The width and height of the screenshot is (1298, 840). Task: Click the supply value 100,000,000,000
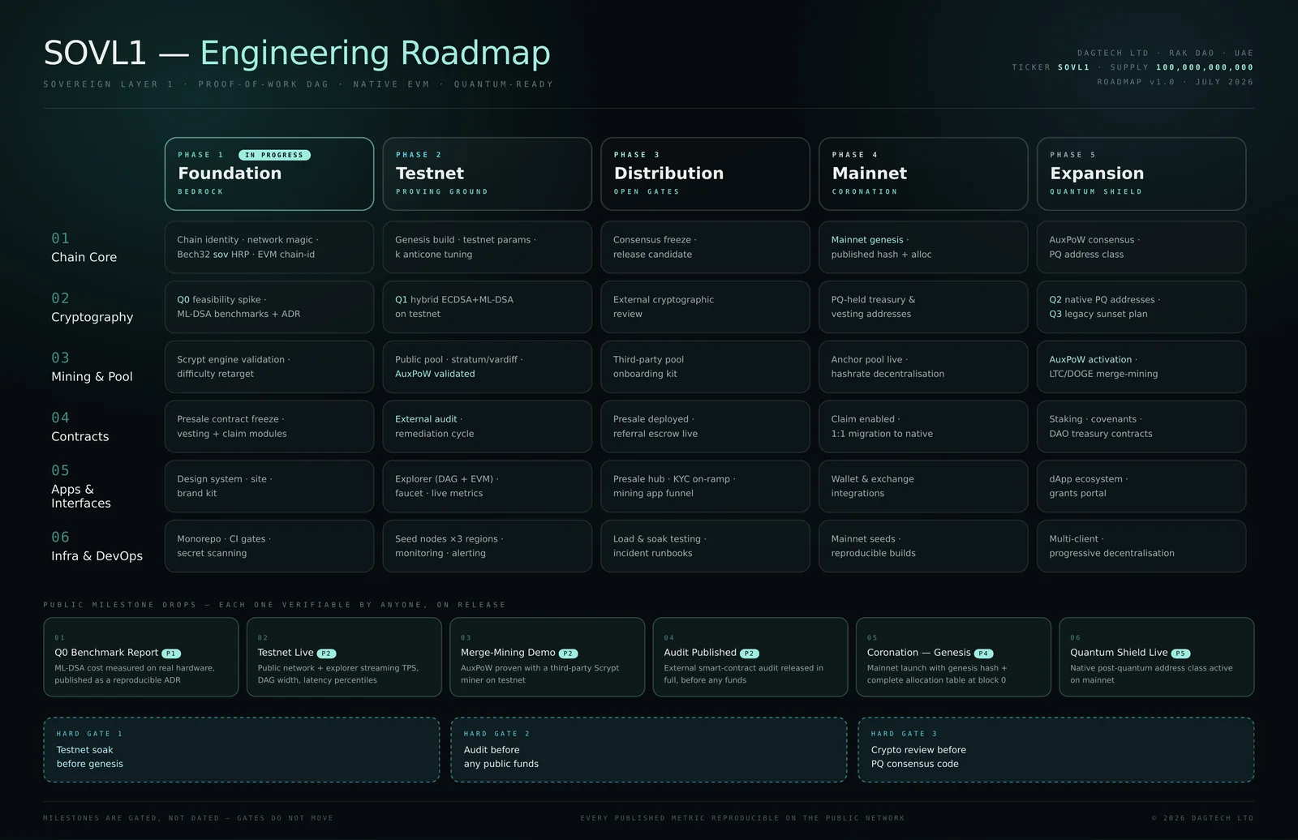click(1205, 67)
